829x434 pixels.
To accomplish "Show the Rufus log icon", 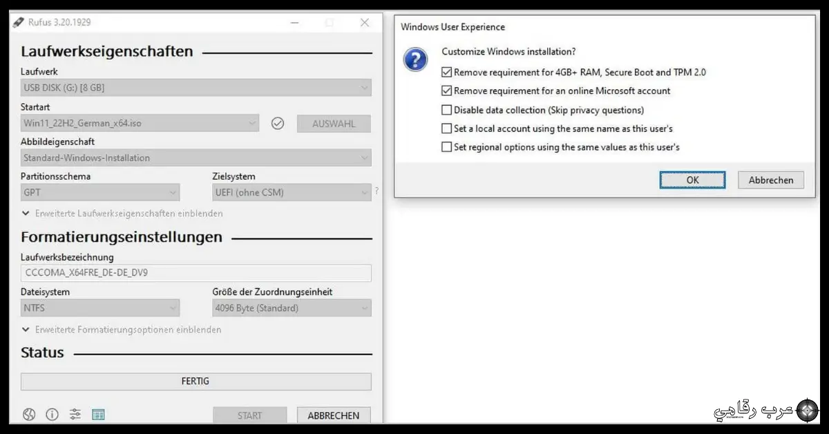I will pos(98,415).
